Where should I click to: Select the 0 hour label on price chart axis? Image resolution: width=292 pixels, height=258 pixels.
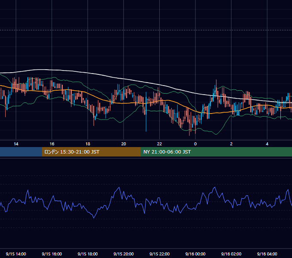click(195, 144)
